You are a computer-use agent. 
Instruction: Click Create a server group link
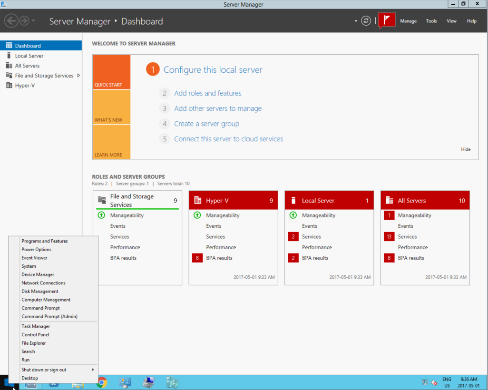click(x=206, y=124)
